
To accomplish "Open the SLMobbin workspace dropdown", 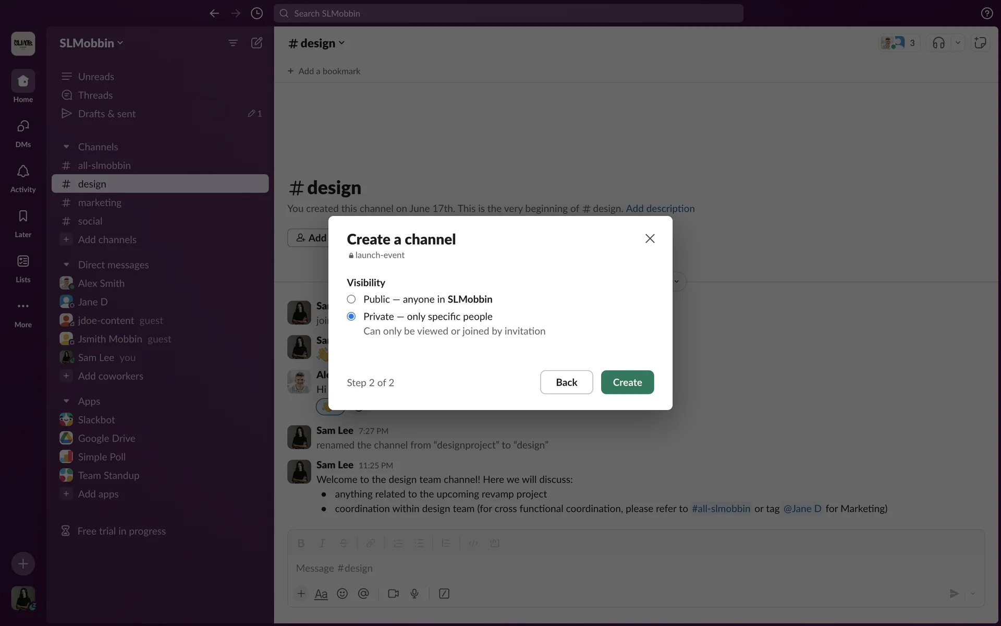I will [91, 43].
